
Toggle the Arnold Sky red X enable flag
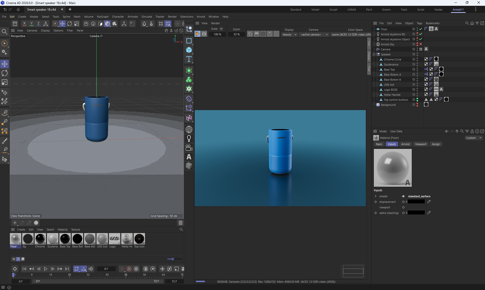click(x=421, y=44)
